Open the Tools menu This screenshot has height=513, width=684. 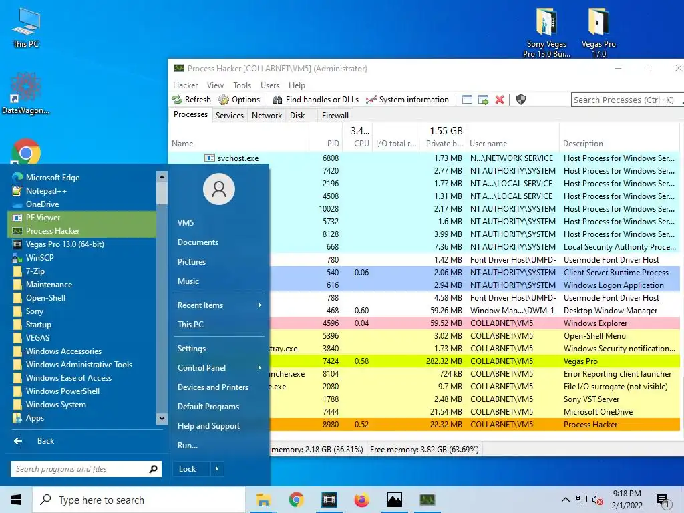tap(242, 85)
